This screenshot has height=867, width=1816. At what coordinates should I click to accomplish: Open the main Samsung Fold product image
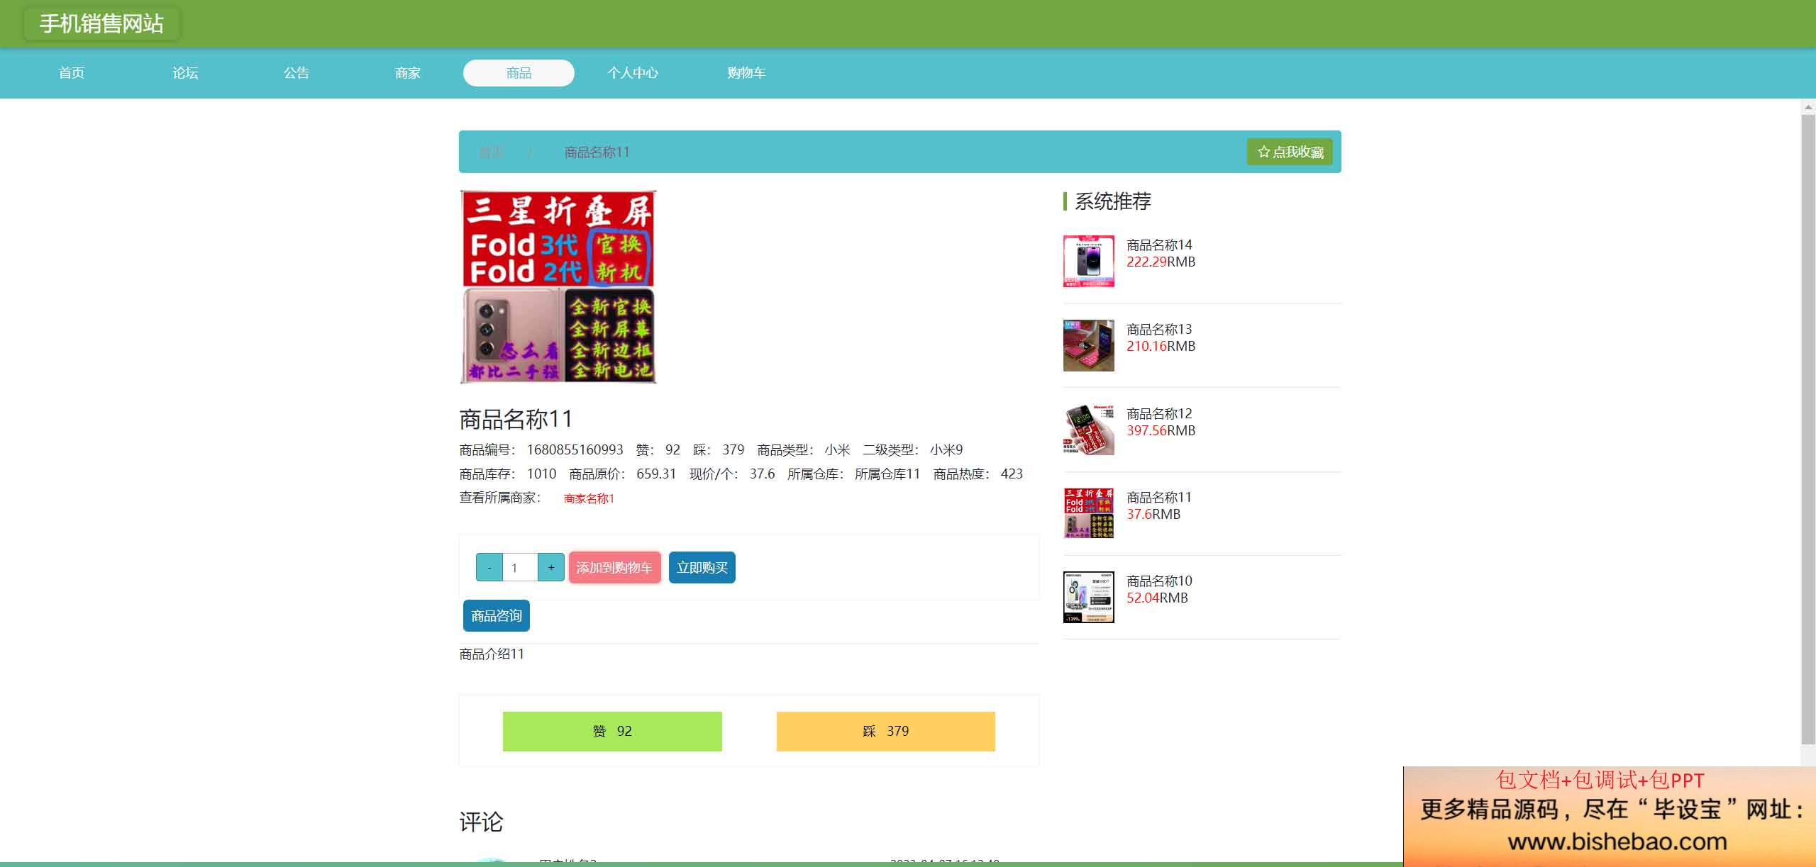tap(558, 286)
